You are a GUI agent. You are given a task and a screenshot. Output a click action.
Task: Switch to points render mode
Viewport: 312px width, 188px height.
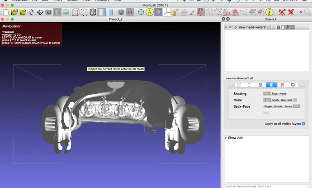(84, 12)
